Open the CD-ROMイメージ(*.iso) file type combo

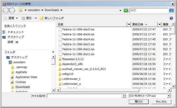coord(150,96)
